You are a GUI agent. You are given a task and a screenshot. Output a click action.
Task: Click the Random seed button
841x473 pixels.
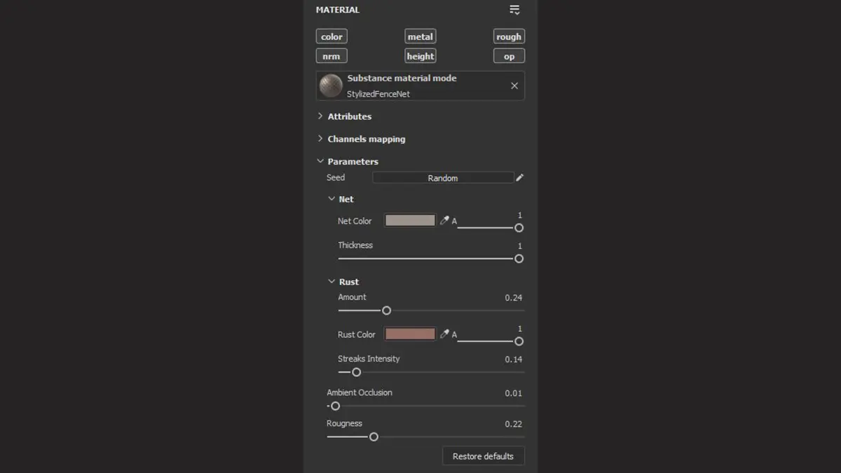[x=443, y=178]
